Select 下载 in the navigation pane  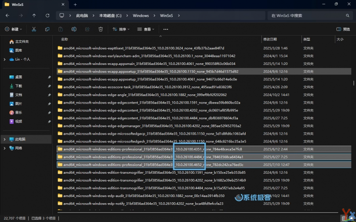pyautogui.click(x=19, y=86)
